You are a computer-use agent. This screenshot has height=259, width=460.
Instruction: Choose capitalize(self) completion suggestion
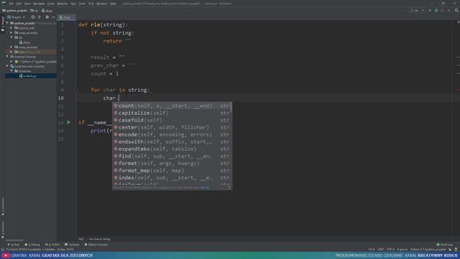point(172,113)
